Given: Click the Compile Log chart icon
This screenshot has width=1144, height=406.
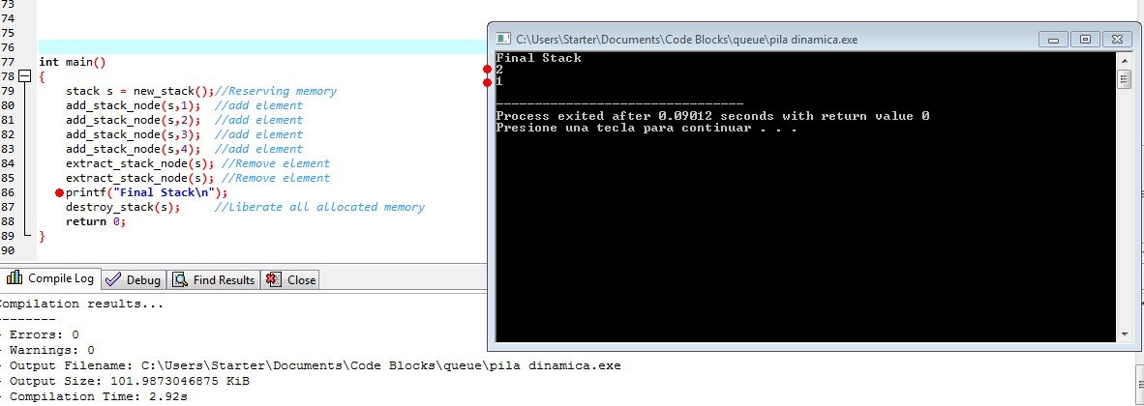Looking at the screenshot, I should tap(14, 278).
